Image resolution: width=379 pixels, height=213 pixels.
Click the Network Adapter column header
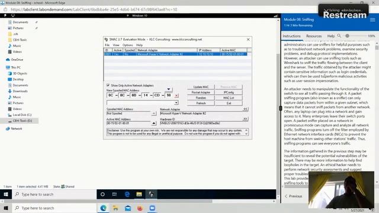tap(166, 50)
